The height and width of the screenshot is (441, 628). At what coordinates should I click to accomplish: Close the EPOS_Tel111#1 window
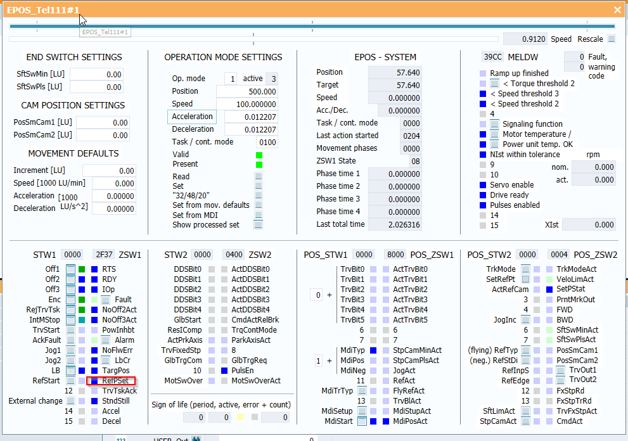click(x=617, y=10)
